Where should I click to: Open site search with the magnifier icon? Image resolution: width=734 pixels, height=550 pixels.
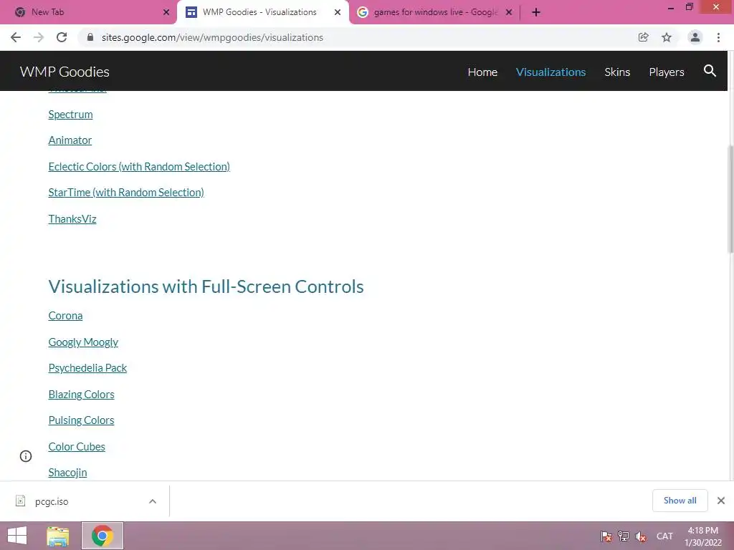710,71
